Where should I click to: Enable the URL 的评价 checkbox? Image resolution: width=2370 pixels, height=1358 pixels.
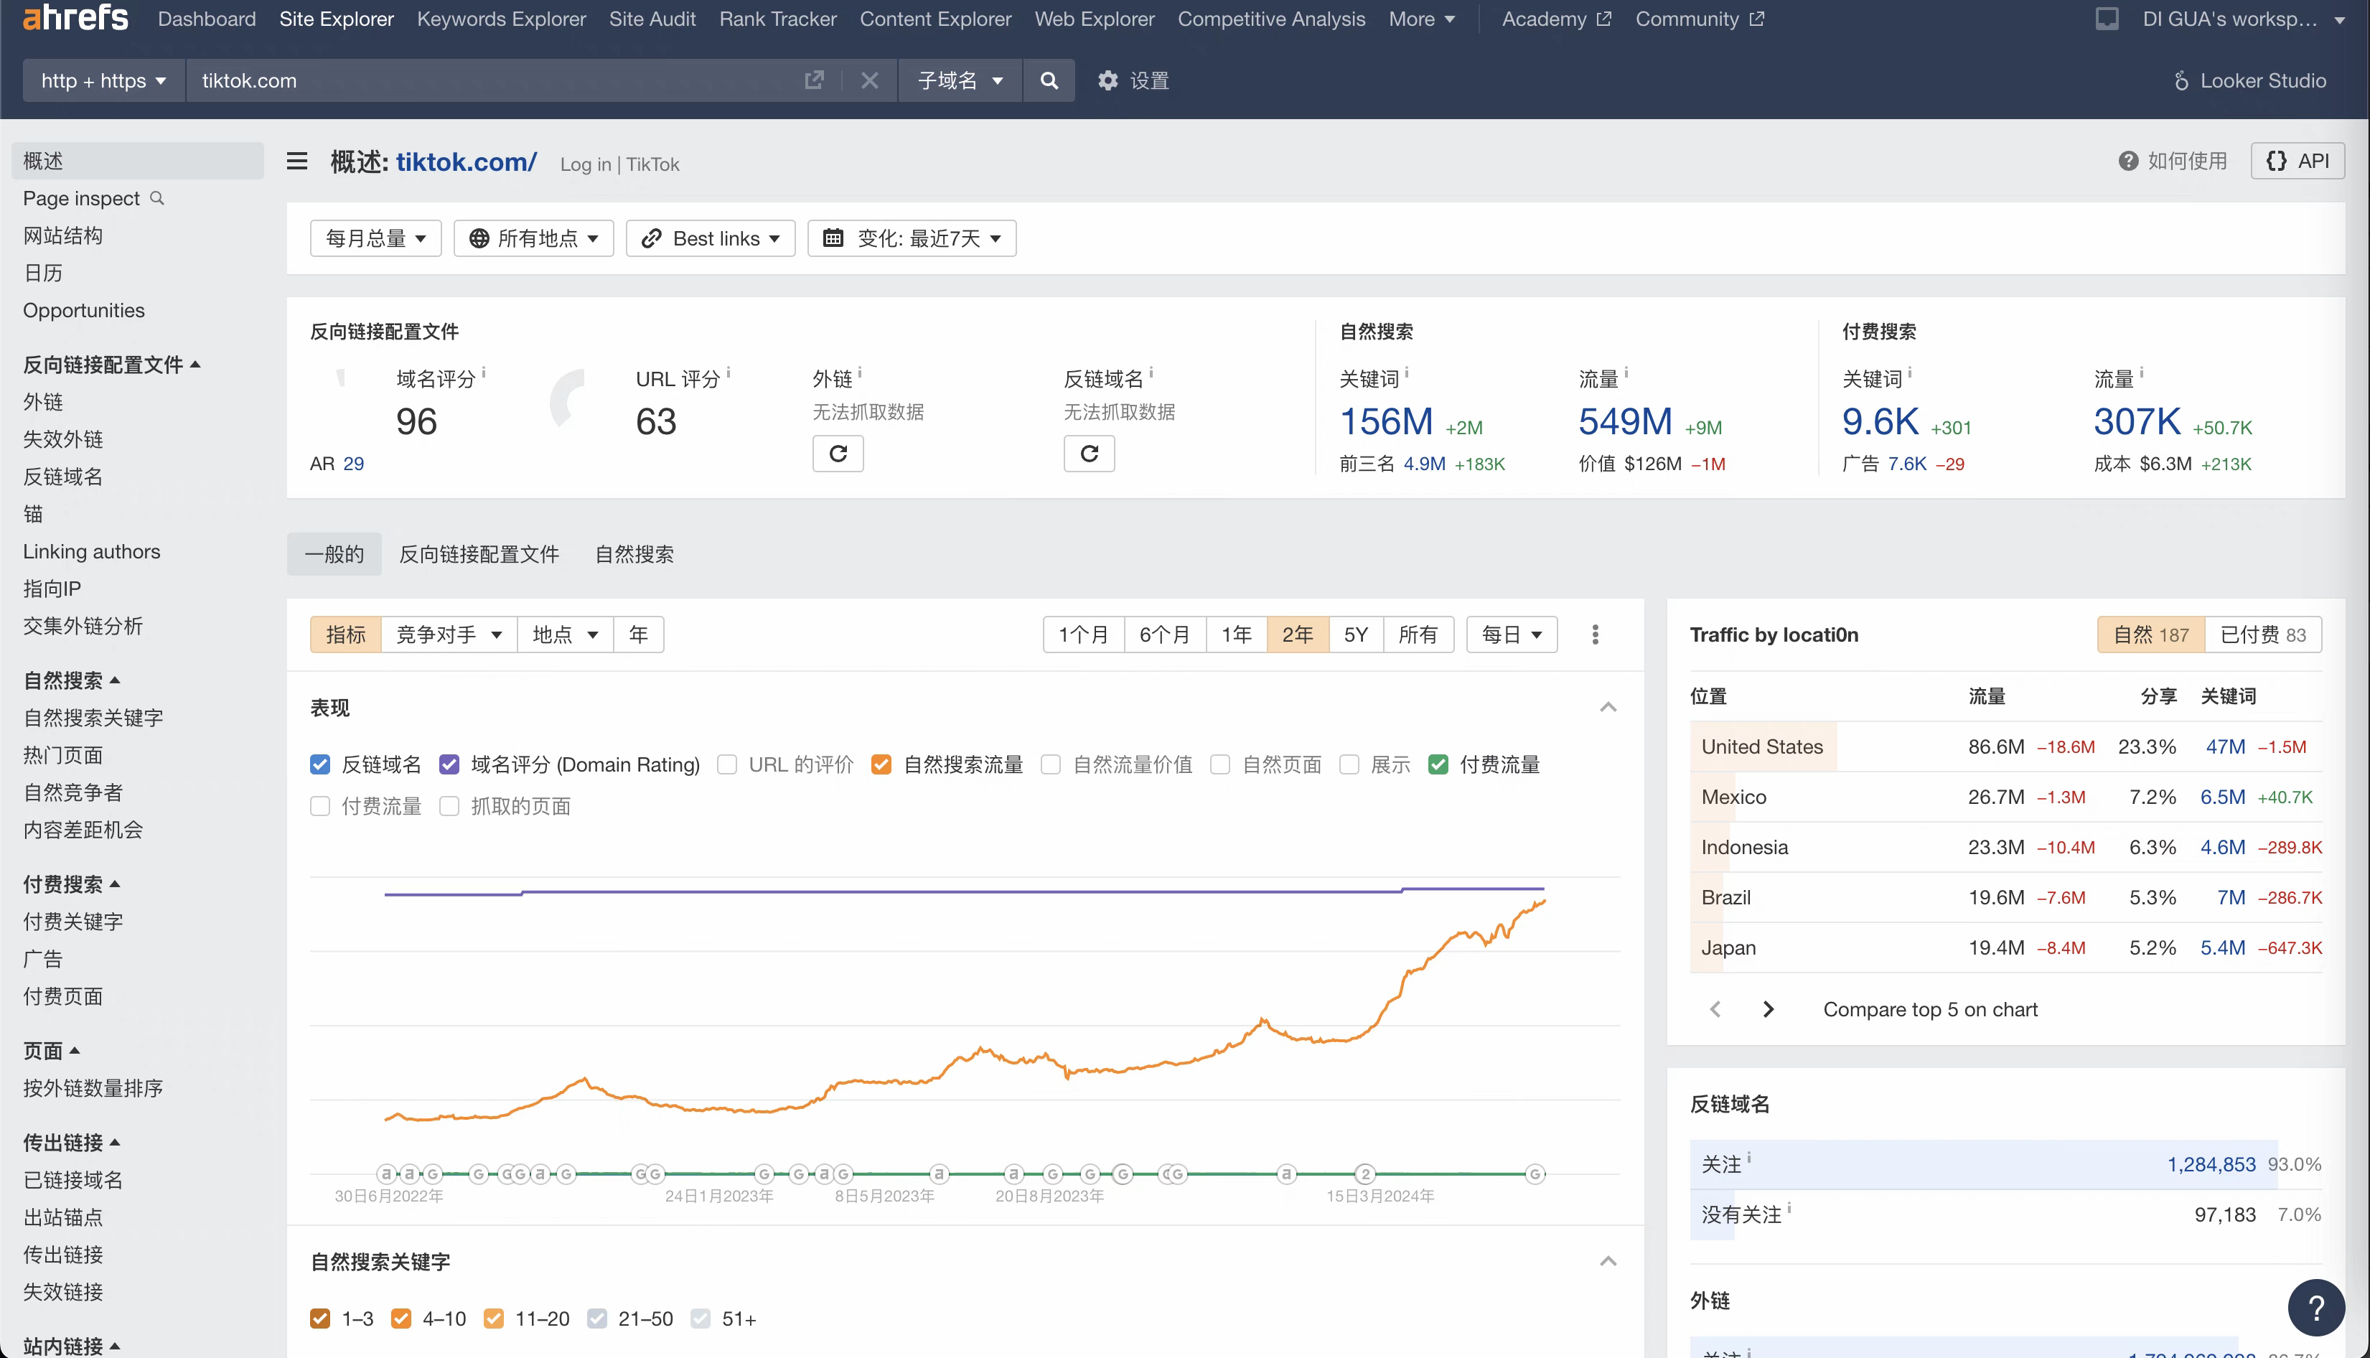tap(728, 765)
